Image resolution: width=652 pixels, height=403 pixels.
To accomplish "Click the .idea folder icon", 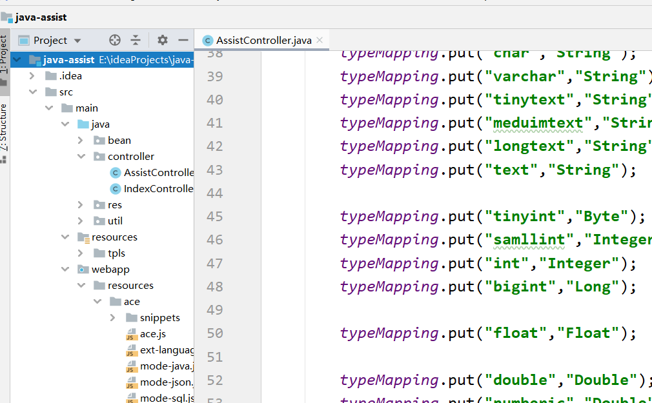I will click(x=51, y=75).
